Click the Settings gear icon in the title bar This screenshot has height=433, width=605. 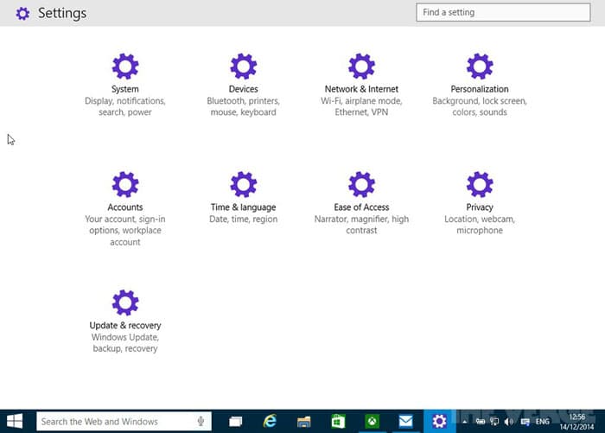tap(22, 14)
